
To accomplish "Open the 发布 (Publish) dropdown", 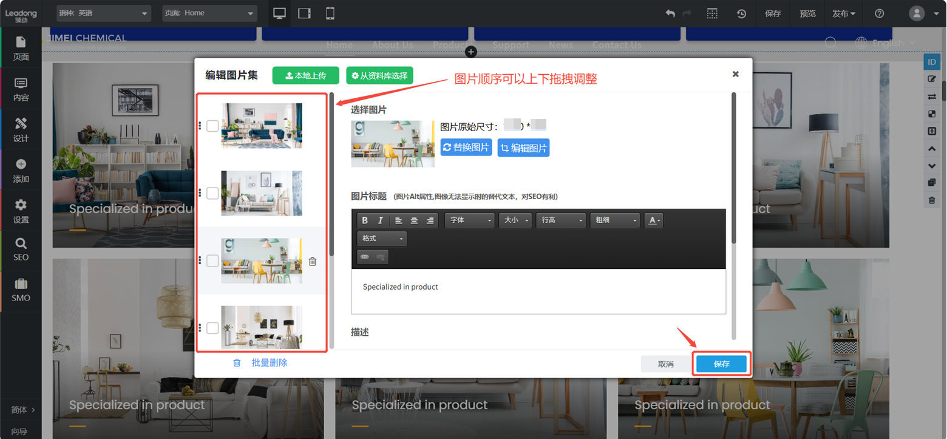I will 843,13.
